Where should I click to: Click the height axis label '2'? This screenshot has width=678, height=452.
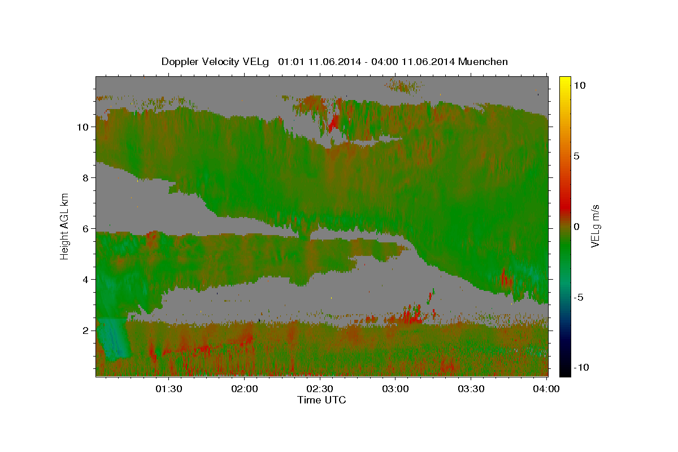86,331
